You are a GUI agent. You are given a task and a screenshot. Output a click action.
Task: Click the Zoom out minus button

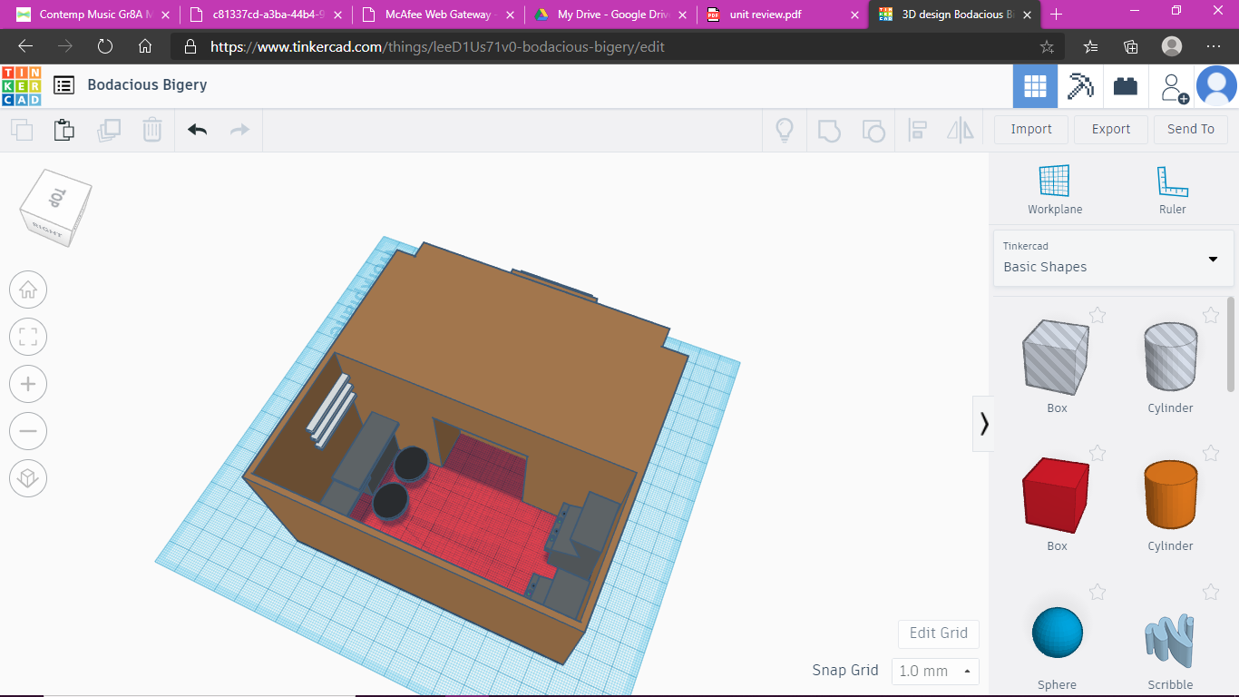point(28,432)
